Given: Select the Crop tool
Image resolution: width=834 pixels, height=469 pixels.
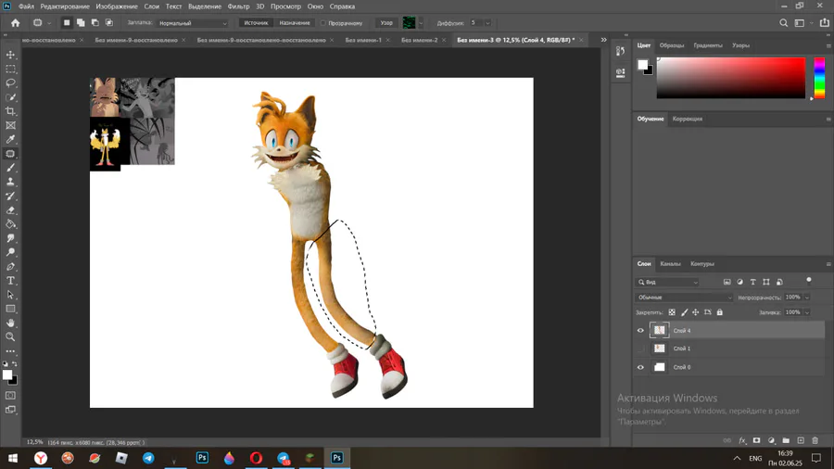Looking at the screenshot, I should [x=10, y=111].
